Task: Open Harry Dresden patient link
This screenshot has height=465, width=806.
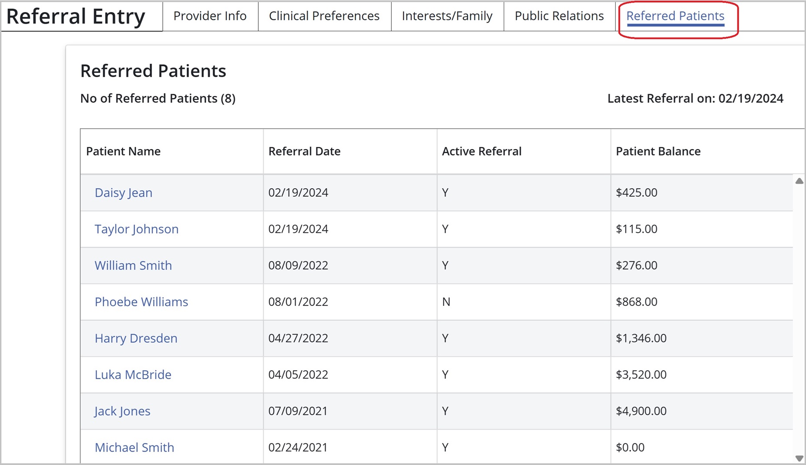Action: click(136, 338)
